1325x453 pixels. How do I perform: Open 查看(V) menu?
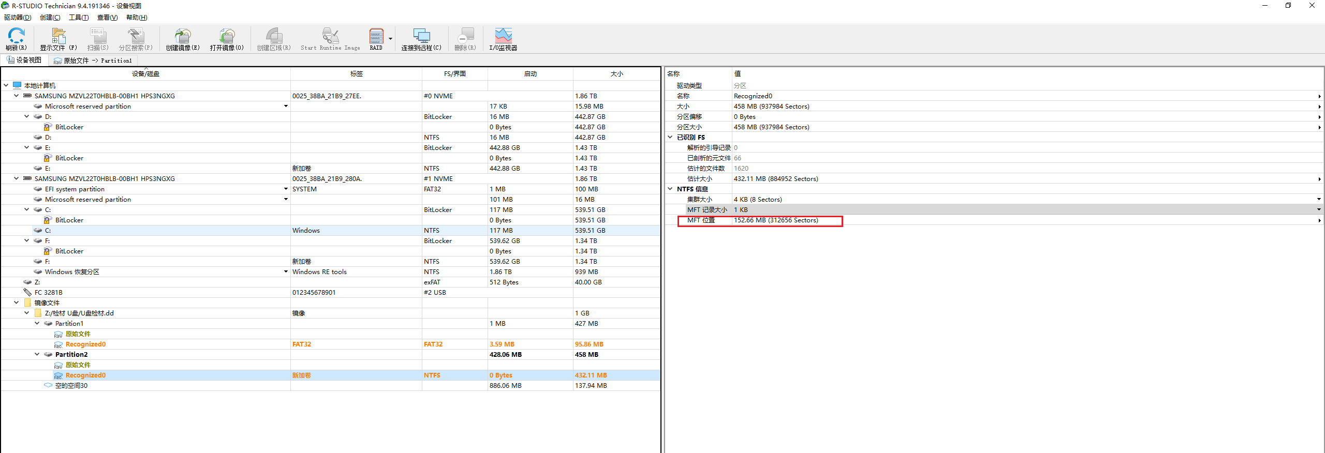pos(108,18)
